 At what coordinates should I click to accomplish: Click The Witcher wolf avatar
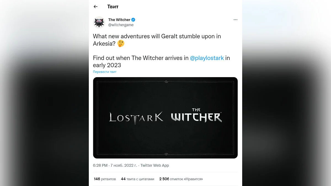click(99, 22)
